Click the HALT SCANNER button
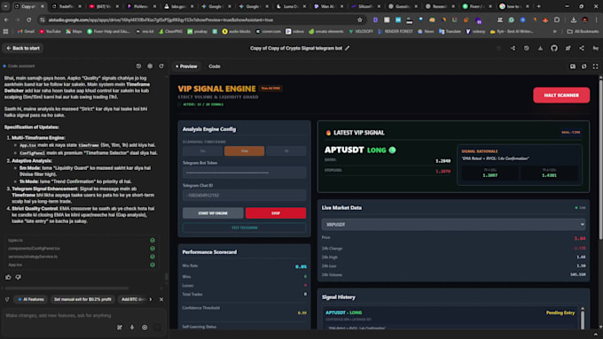This screenshot has height=339, width=603. (x=561, y=96)
